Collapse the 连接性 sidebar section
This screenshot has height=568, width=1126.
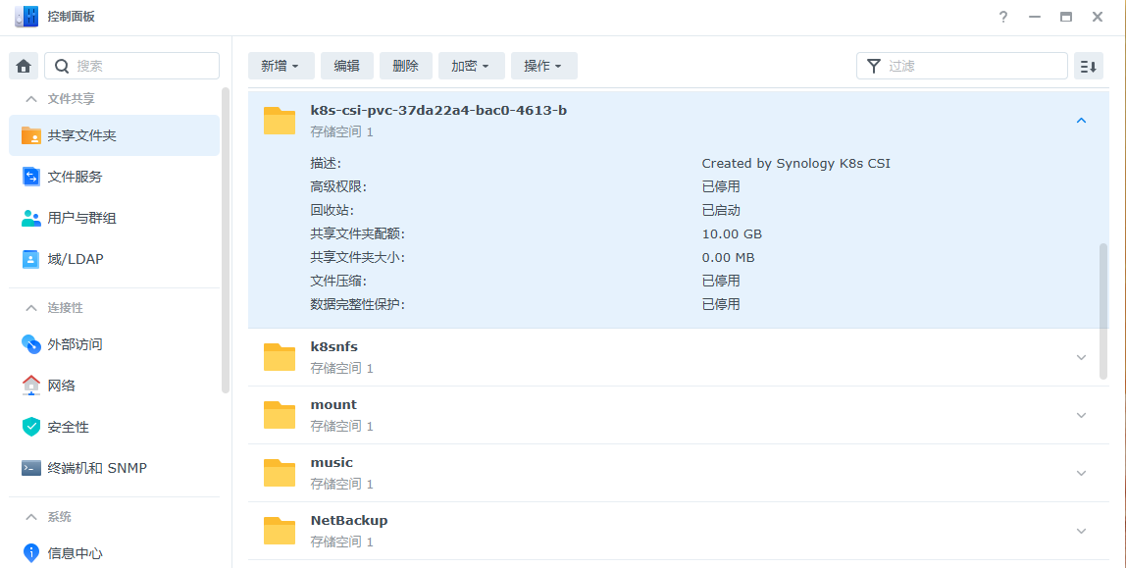tap(30, 308)
